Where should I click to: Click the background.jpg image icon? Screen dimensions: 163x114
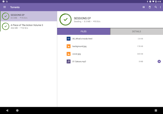(68, 46)
